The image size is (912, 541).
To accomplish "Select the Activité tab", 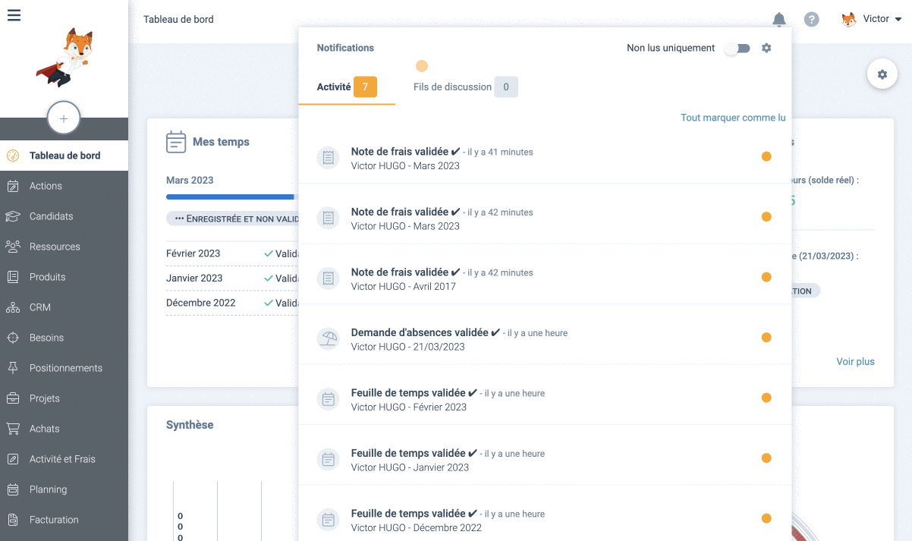I will [346, 87].
